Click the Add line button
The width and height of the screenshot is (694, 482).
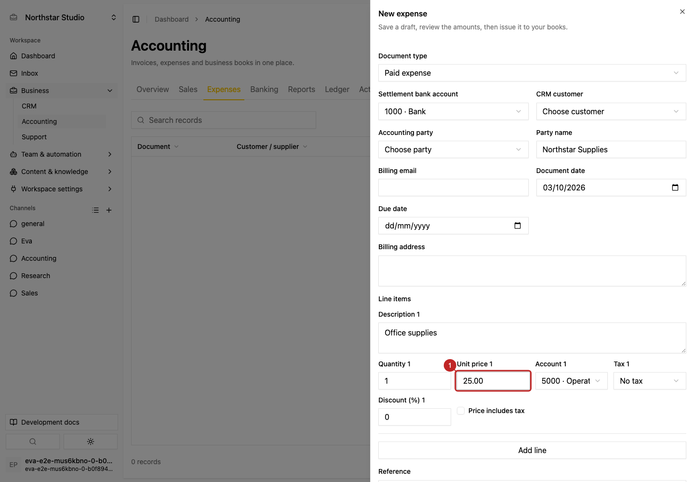pos(532,450)
